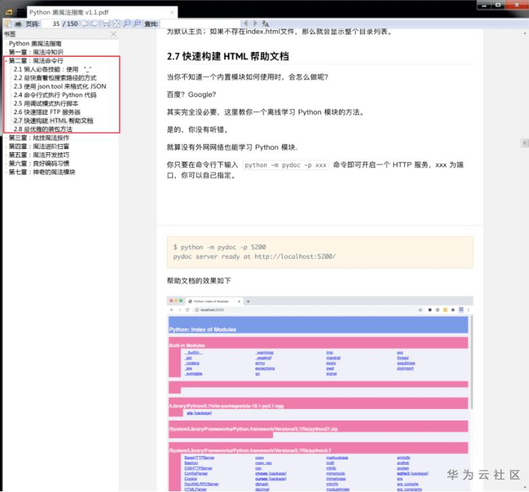Screen dimensions: 529x492
Task: Maximize the SumatraPDF window
Action: tap(498, 5)
